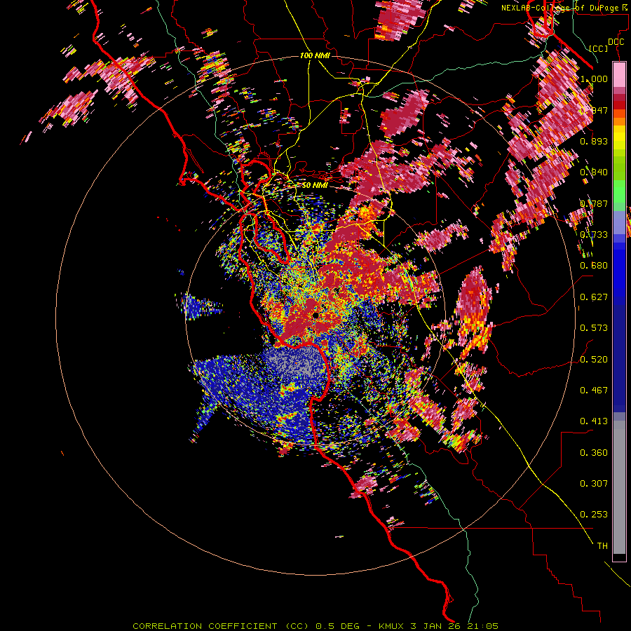Screen dimensions: 631x631
Task: Select the 0.733 value on the legend
Action: pos(594,235)
